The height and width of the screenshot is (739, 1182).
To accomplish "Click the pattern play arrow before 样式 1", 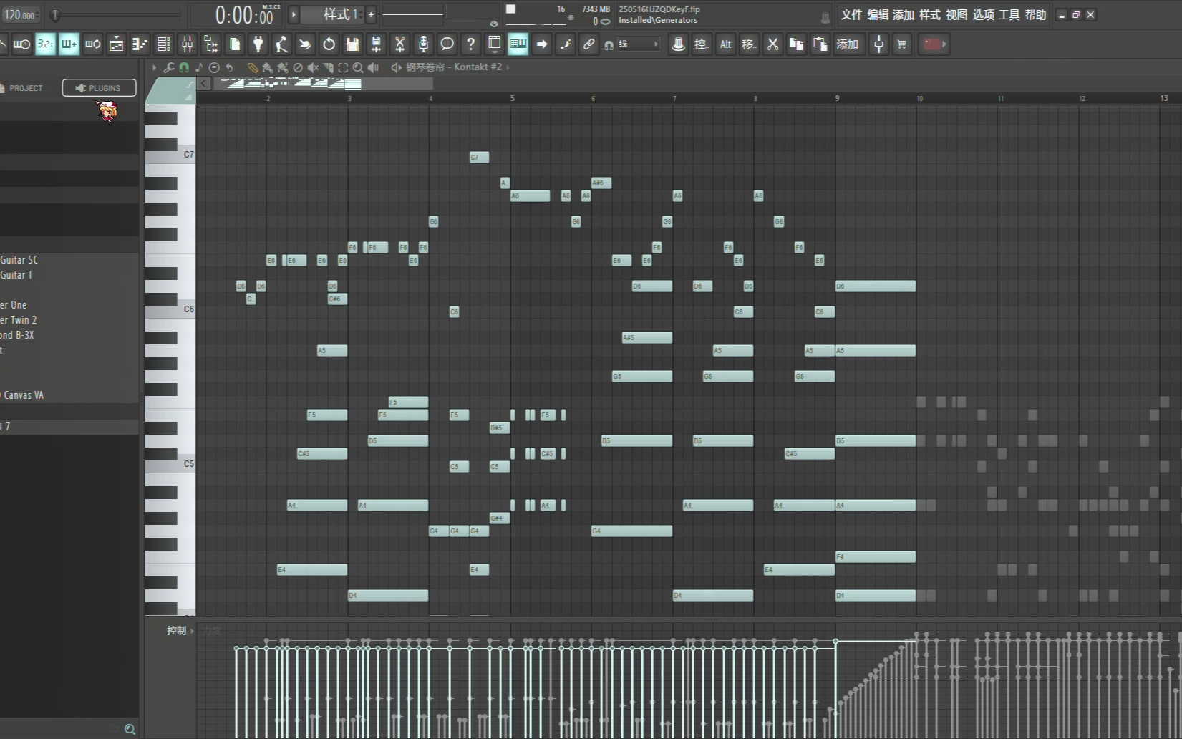I will 294,14.
